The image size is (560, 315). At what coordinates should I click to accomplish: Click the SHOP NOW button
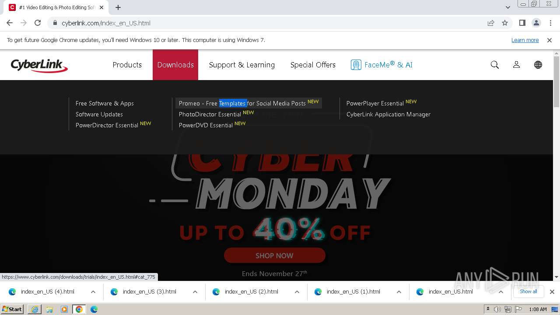[x=274, y=255]
